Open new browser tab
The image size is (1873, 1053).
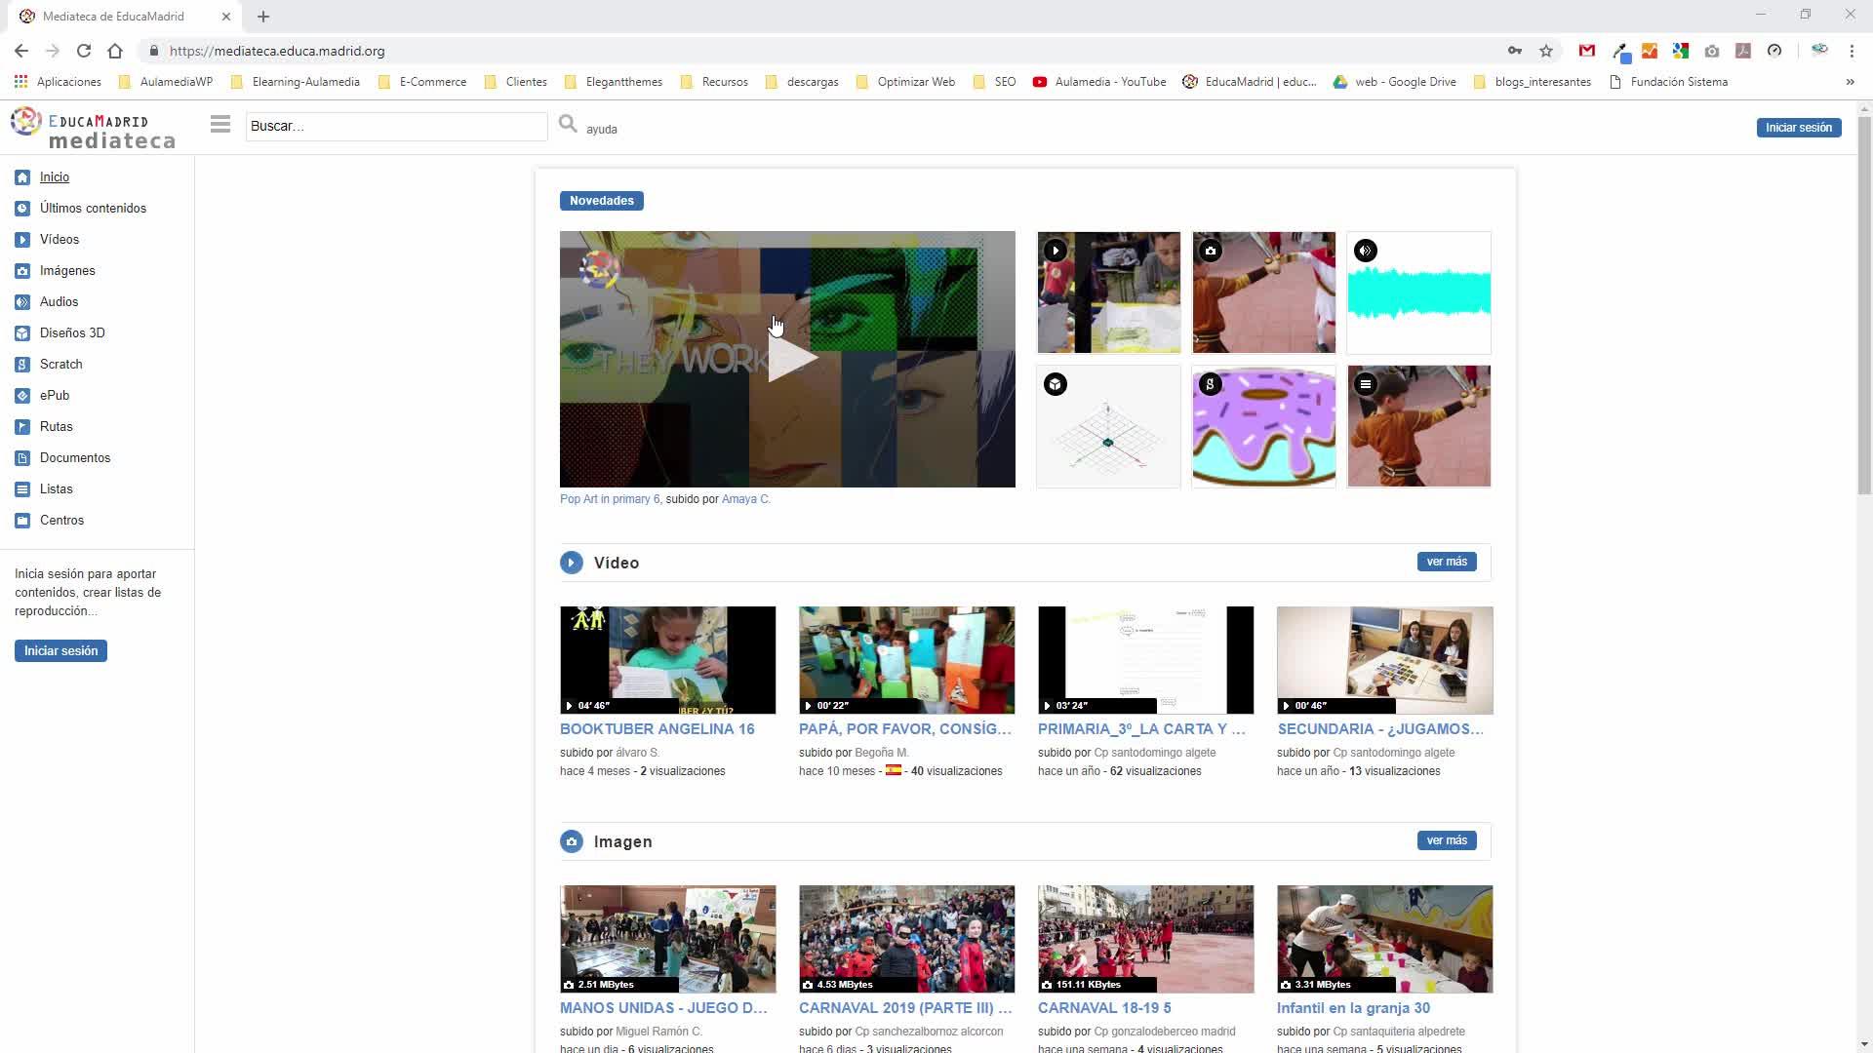coord(263,17)
